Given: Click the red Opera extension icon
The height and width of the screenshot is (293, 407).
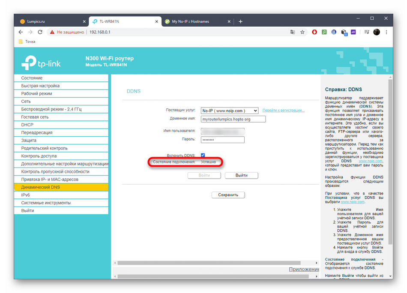Looking at the screenshot, I should click(314, 32).
